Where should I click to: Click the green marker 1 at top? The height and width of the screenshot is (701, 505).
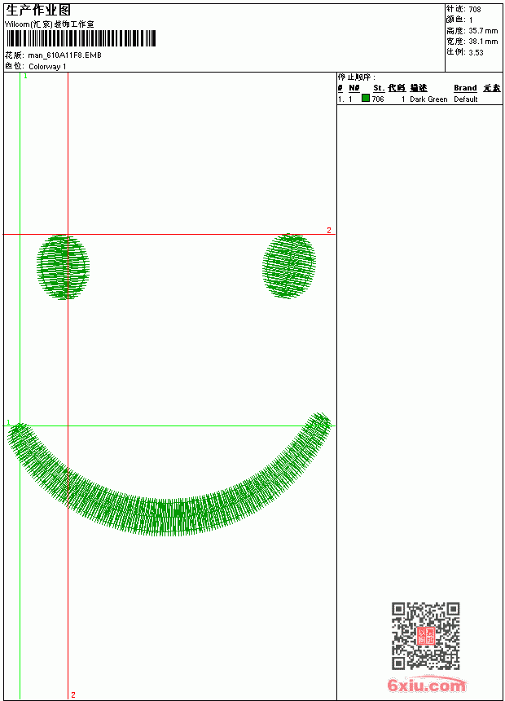tap(25, 77)
